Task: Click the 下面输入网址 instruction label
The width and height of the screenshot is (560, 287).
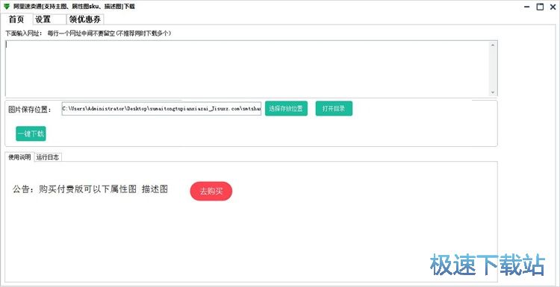Action: pyautogui.click(x=88, y=33)
